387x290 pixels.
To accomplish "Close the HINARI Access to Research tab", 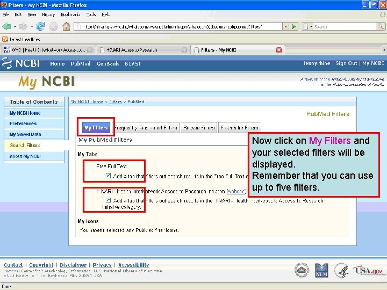I will 184,50.
